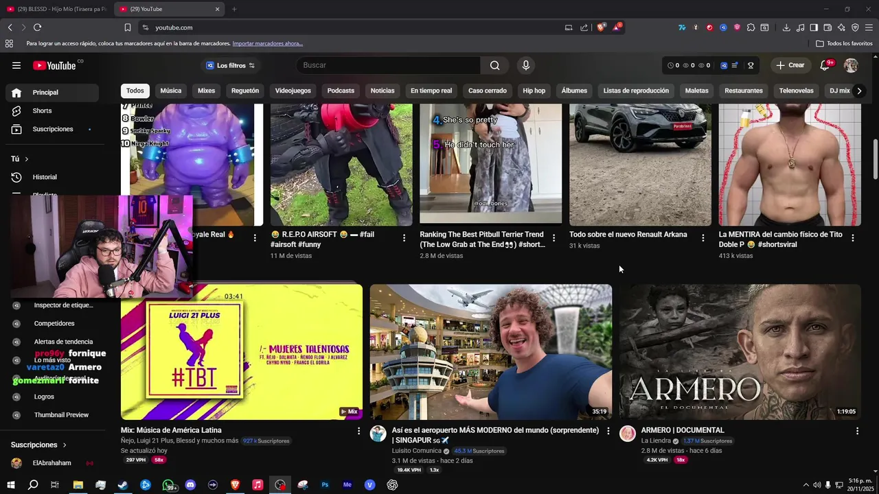The height and width of the screenshot is (494, 879).
Task: Open Windows Start menu
Action: 11,484
